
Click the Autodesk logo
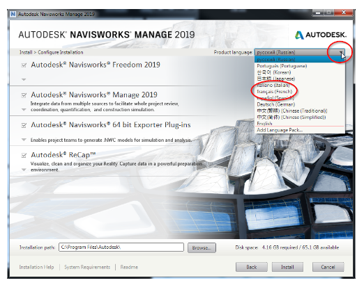point(321,35)
